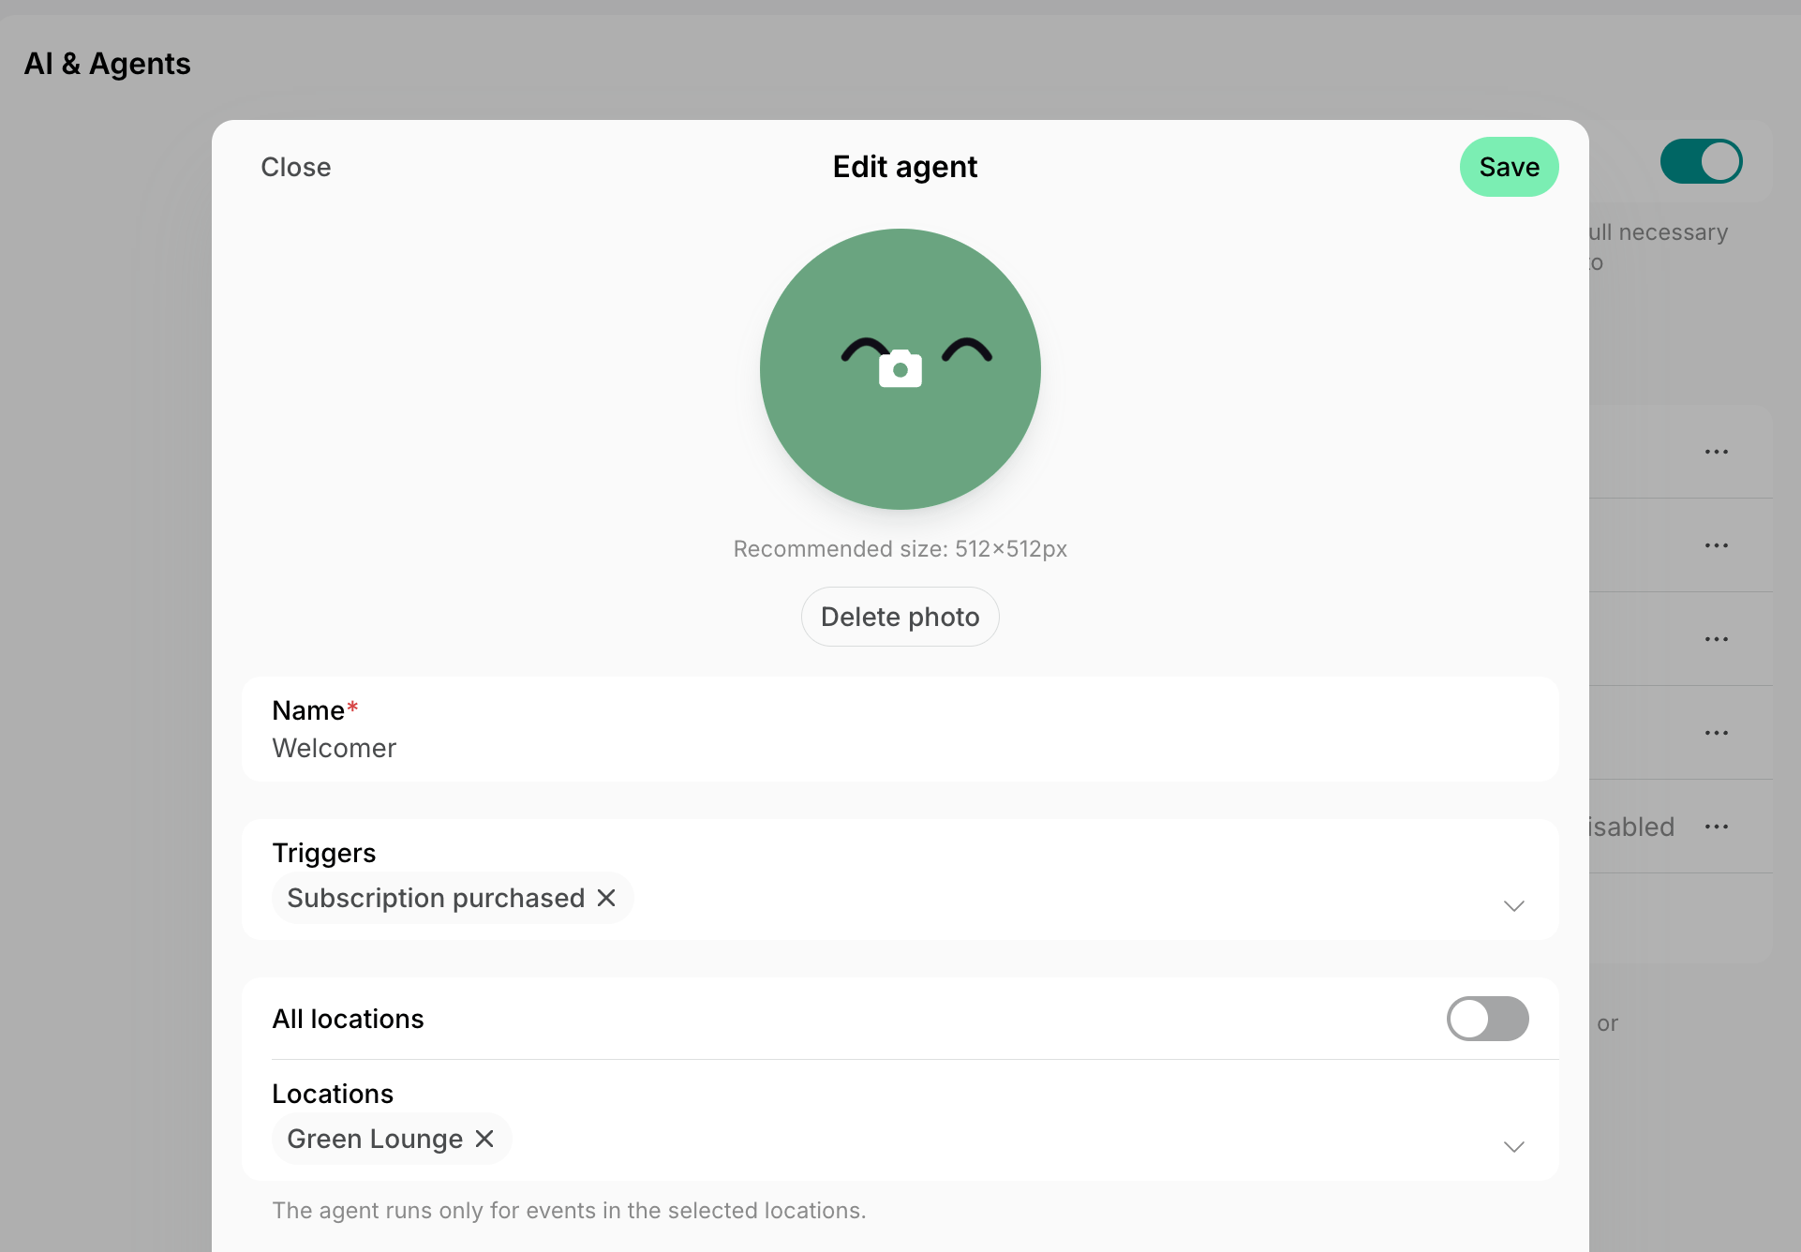Expand the Locations dropdown chevron
This screenshot has width=1801, height=1252.
pos(1513,1147)
